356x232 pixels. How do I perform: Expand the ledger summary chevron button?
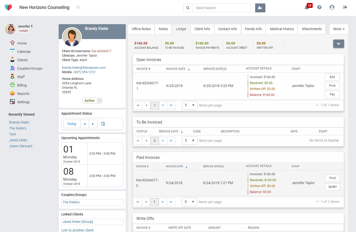click(339, 44)
